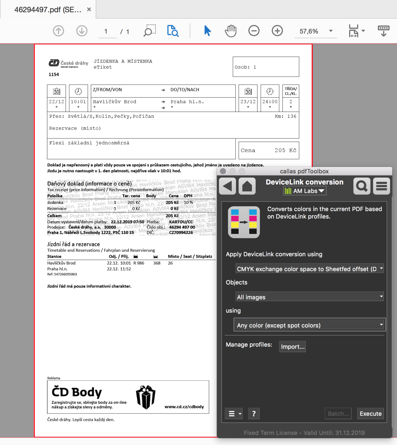
Task: Click the DeviceLink conversion color icon
Action: (x=244, y=222)
